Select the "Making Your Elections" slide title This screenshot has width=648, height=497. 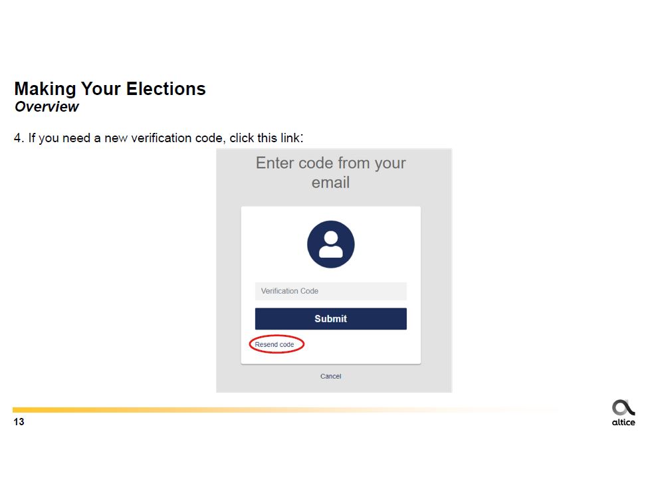110,89
